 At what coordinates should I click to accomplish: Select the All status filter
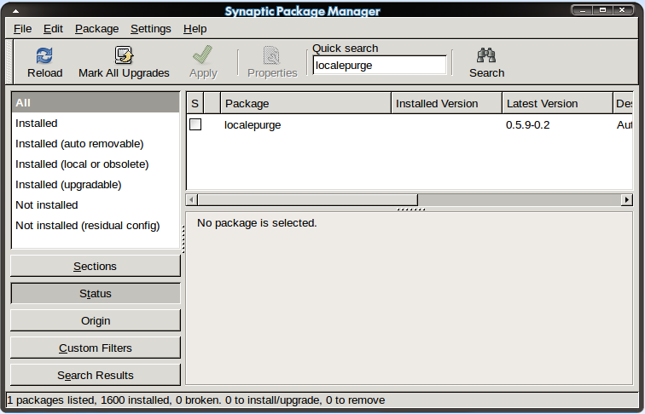coord(96,103)
